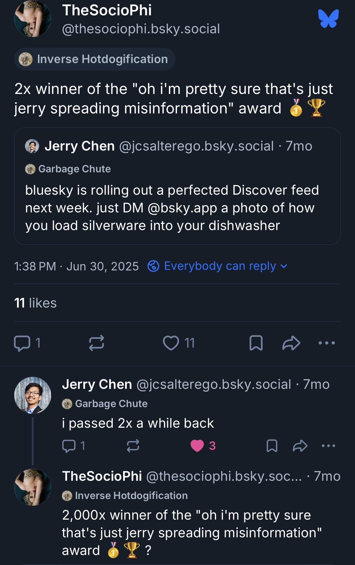Open the '11 likes' list
Screen dimensions: 355x565
click(x=35, y=303)
